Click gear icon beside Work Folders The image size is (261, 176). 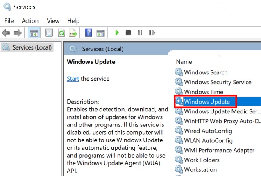(179, 160)
